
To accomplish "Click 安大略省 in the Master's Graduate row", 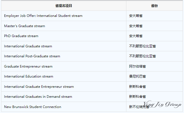I will tap(136, 26).
